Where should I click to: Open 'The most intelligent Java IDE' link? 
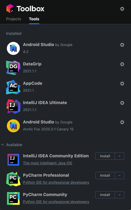click(47, 163)
